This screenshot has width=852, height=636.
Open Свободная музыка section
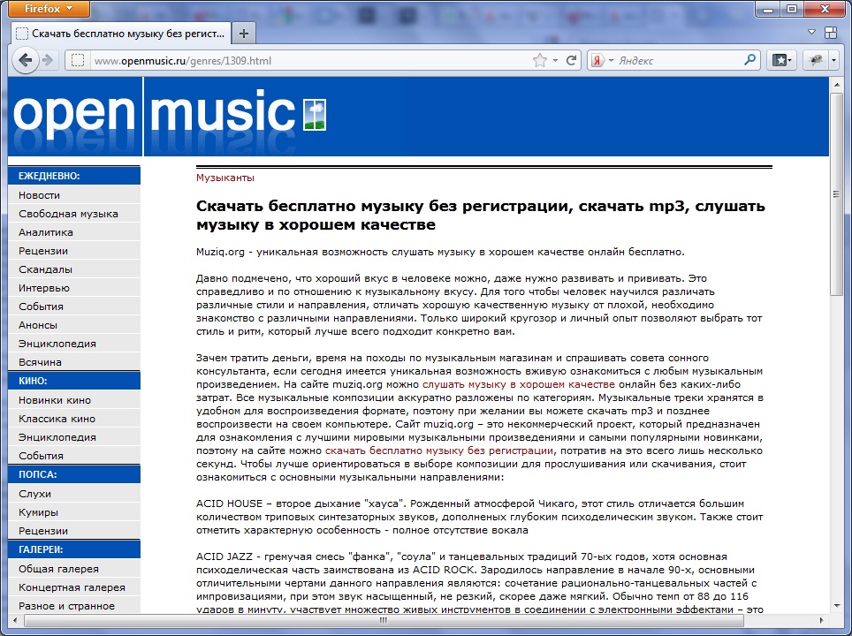tap(74, 214)
